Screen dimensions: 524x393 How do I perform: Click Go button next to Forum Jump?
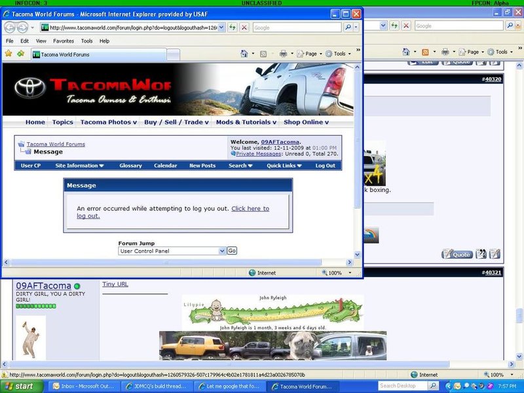click(x=232, y=251)
